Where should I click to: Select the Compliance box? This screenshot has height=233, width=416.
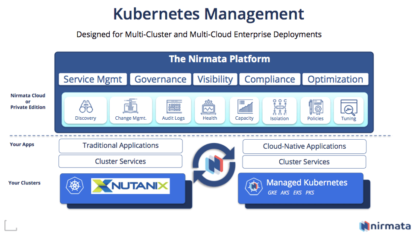[x=270, y=79]
